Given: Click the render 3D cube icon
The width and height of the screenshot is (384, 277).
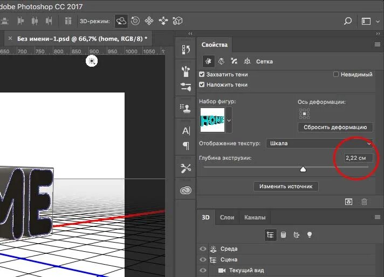Looking at the screenshot, I should tap(348, 202).
